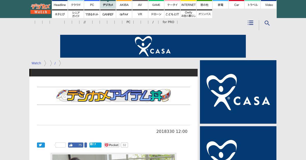Image resolution: width=306 pixels, height=160 pixels.
Task: Open the Owlly お金と暮らし tab
Action: [188, 14]
